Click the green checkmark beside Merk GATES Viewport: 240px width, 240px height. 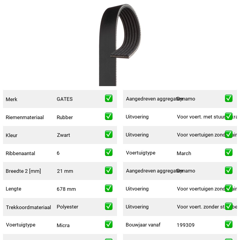tap(109, 98)
